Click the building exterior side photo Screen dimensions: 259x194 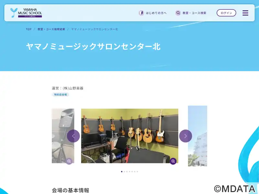tap(197, 136)
